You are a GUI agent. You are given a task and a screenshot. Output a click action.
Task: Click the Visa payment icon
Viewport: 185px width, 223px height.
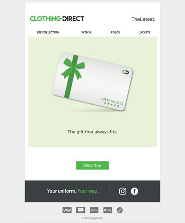coord(67,210)
